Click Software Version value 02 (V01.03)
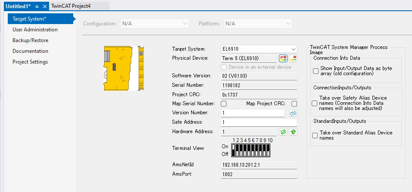 (x=259, y=76)
